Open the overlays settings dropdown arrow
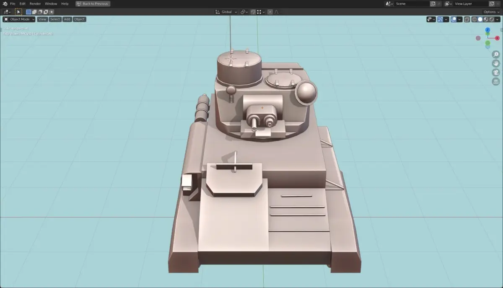This screenshot has height=288, width=503. tap(459, 19)
